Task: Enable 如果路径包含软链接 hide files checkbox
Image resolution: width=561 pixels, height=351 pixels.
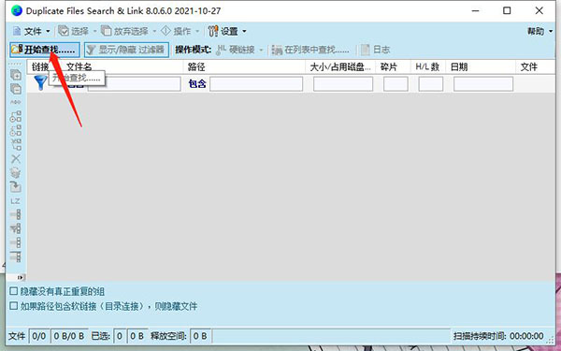Action: tap(14, 305)
